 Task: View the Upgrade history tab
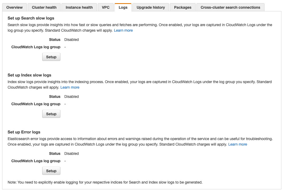click(150, 7)
